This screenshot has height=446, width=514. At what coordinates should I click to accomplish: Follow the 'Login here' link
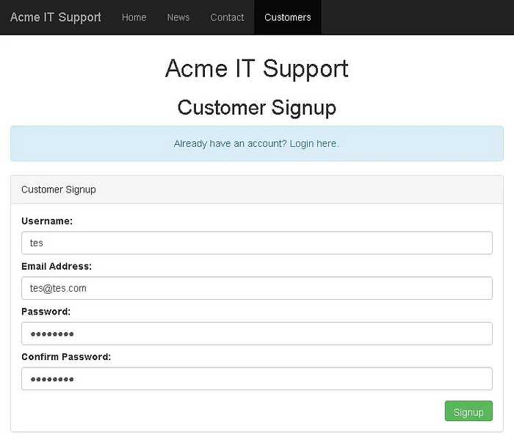coord(313,143)
